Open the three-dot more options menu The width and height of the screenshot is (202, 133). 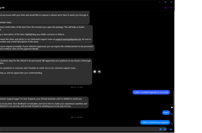pos(171,8)
